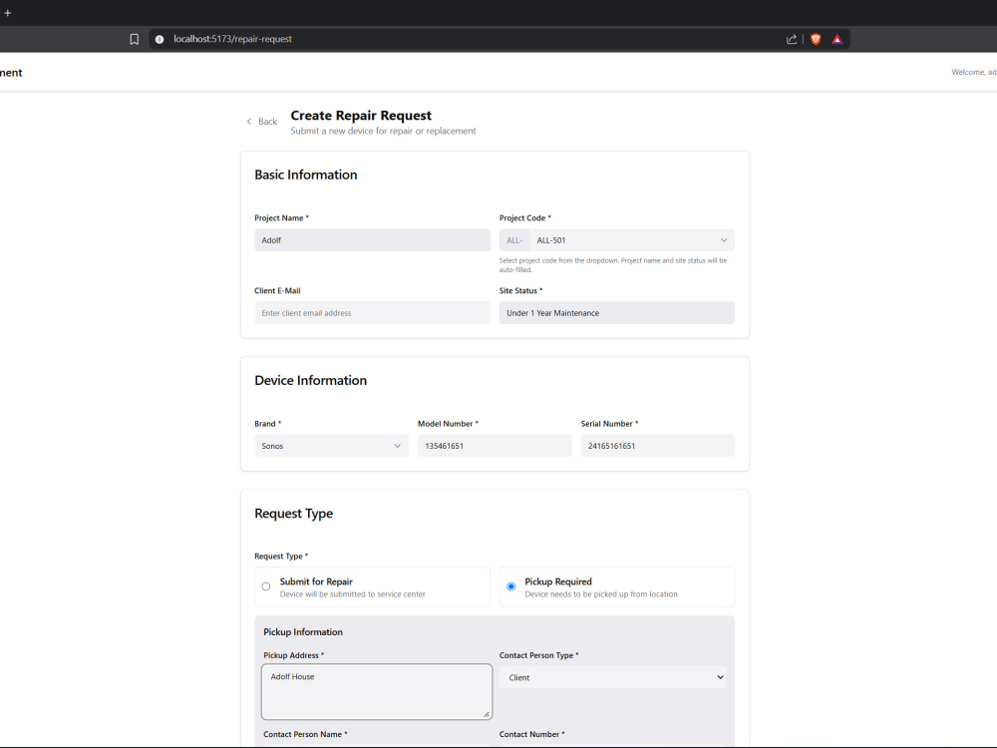
Task: Select the Submit for Repair radio option
Action: (266, 586)
